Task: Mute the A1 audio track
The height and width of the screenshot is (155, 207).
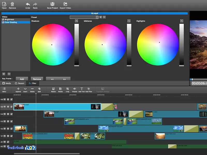Action: tap(5, 142)
